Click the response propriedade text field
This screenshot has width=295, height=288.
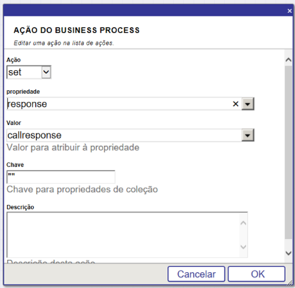click(x=119, y=104)
